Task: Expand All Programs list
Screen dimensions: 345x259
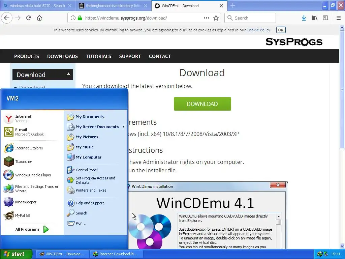Action: point(32,229)
